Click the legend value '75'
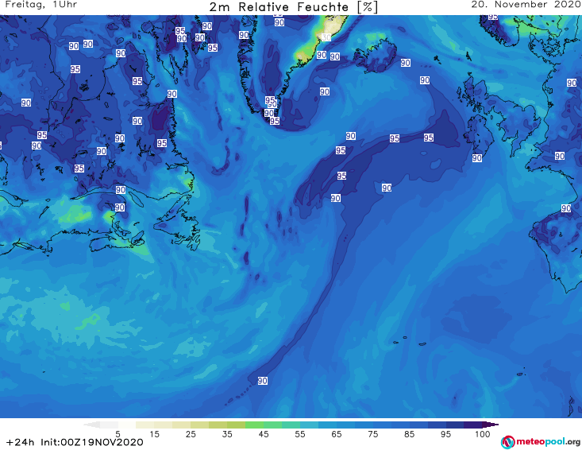The height and width of the screenshot is (450, 582). (373, 434)
